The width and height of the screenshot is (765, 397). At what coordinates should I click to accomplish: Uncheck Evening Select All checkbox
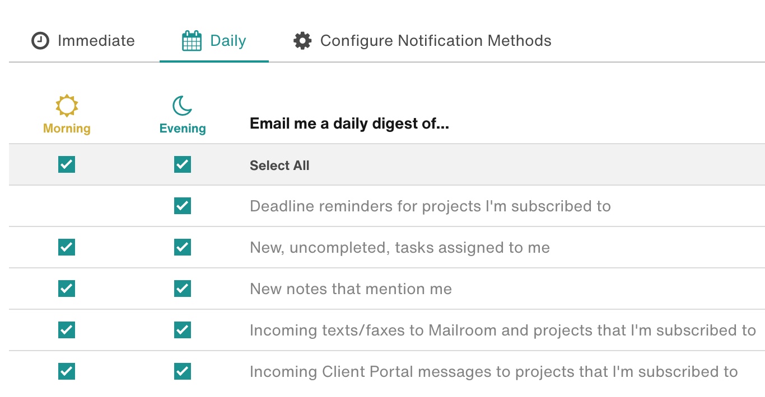[183, 164]
